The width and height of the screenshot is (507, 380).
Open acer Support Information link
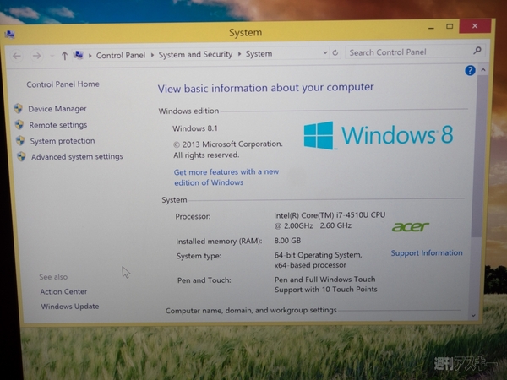click(427, 253)
